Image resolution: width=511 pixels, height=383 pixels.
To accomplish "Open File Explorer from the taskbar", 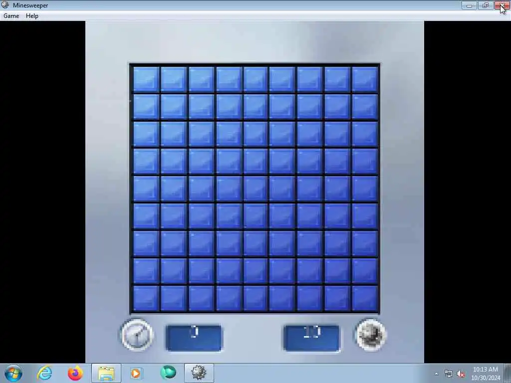I will 106,373.
